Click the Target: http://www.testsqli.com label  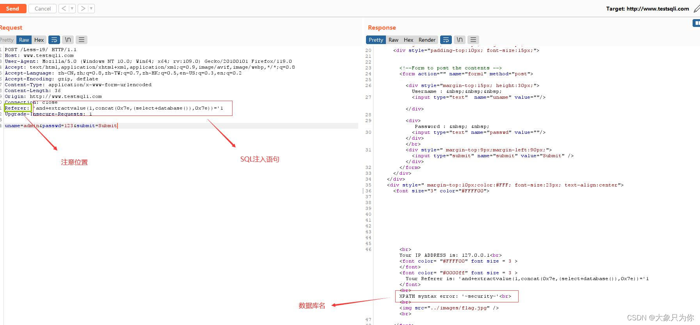[647, 9]
